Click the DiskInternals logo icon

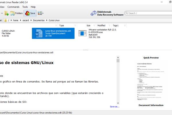click(x=93, y=13)
